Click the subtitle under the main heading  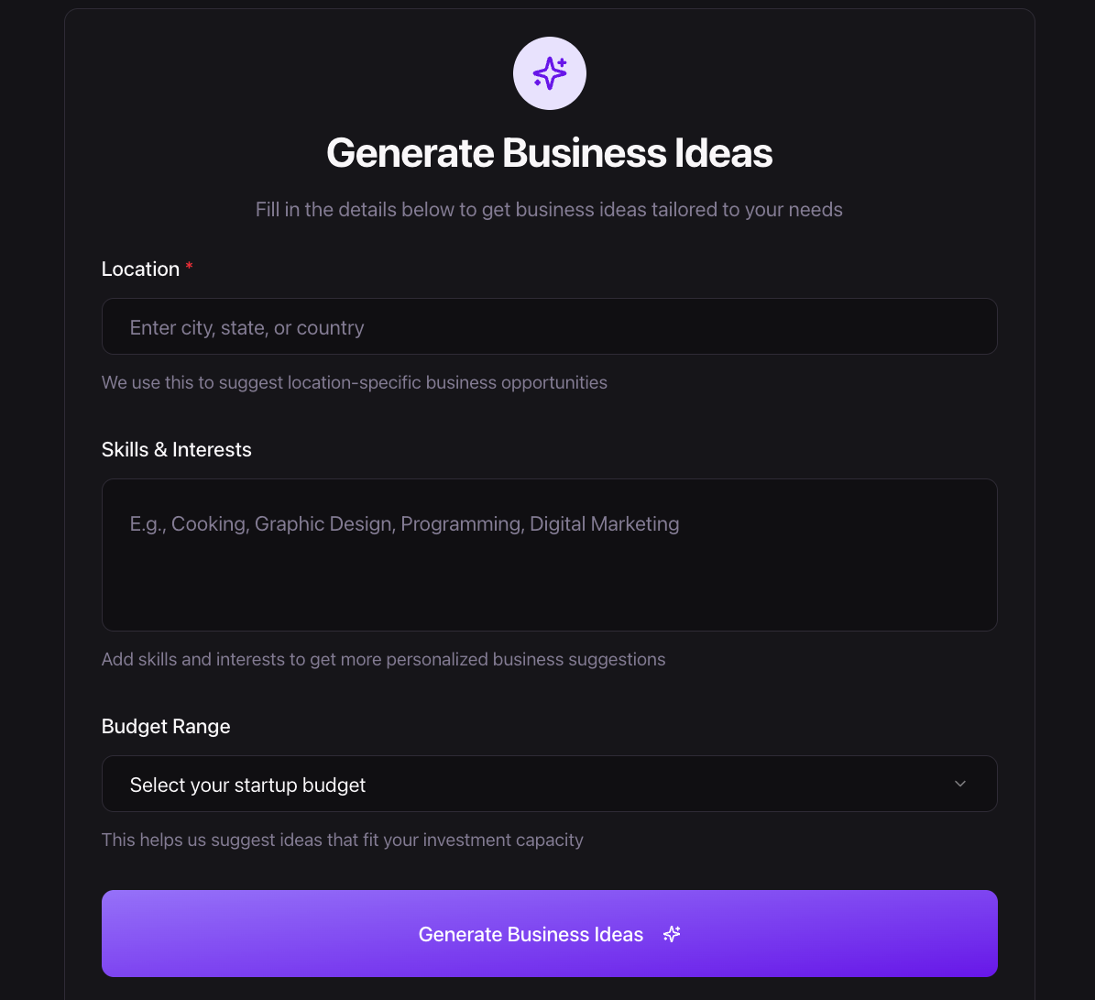tap(549, 209)
